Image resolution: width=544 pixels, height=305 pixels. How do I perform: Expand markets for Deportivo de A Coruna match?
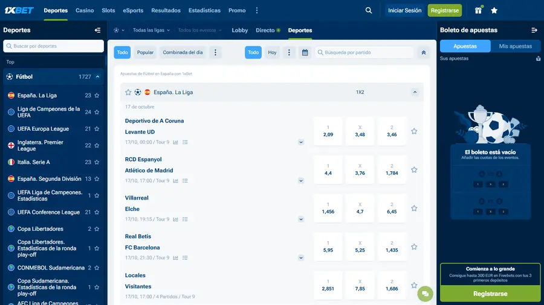(301, 142)
